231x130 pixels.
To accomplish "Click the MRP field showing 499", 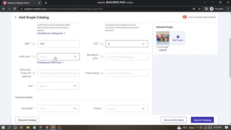I will pyautogui.click(x=58, y=44).
